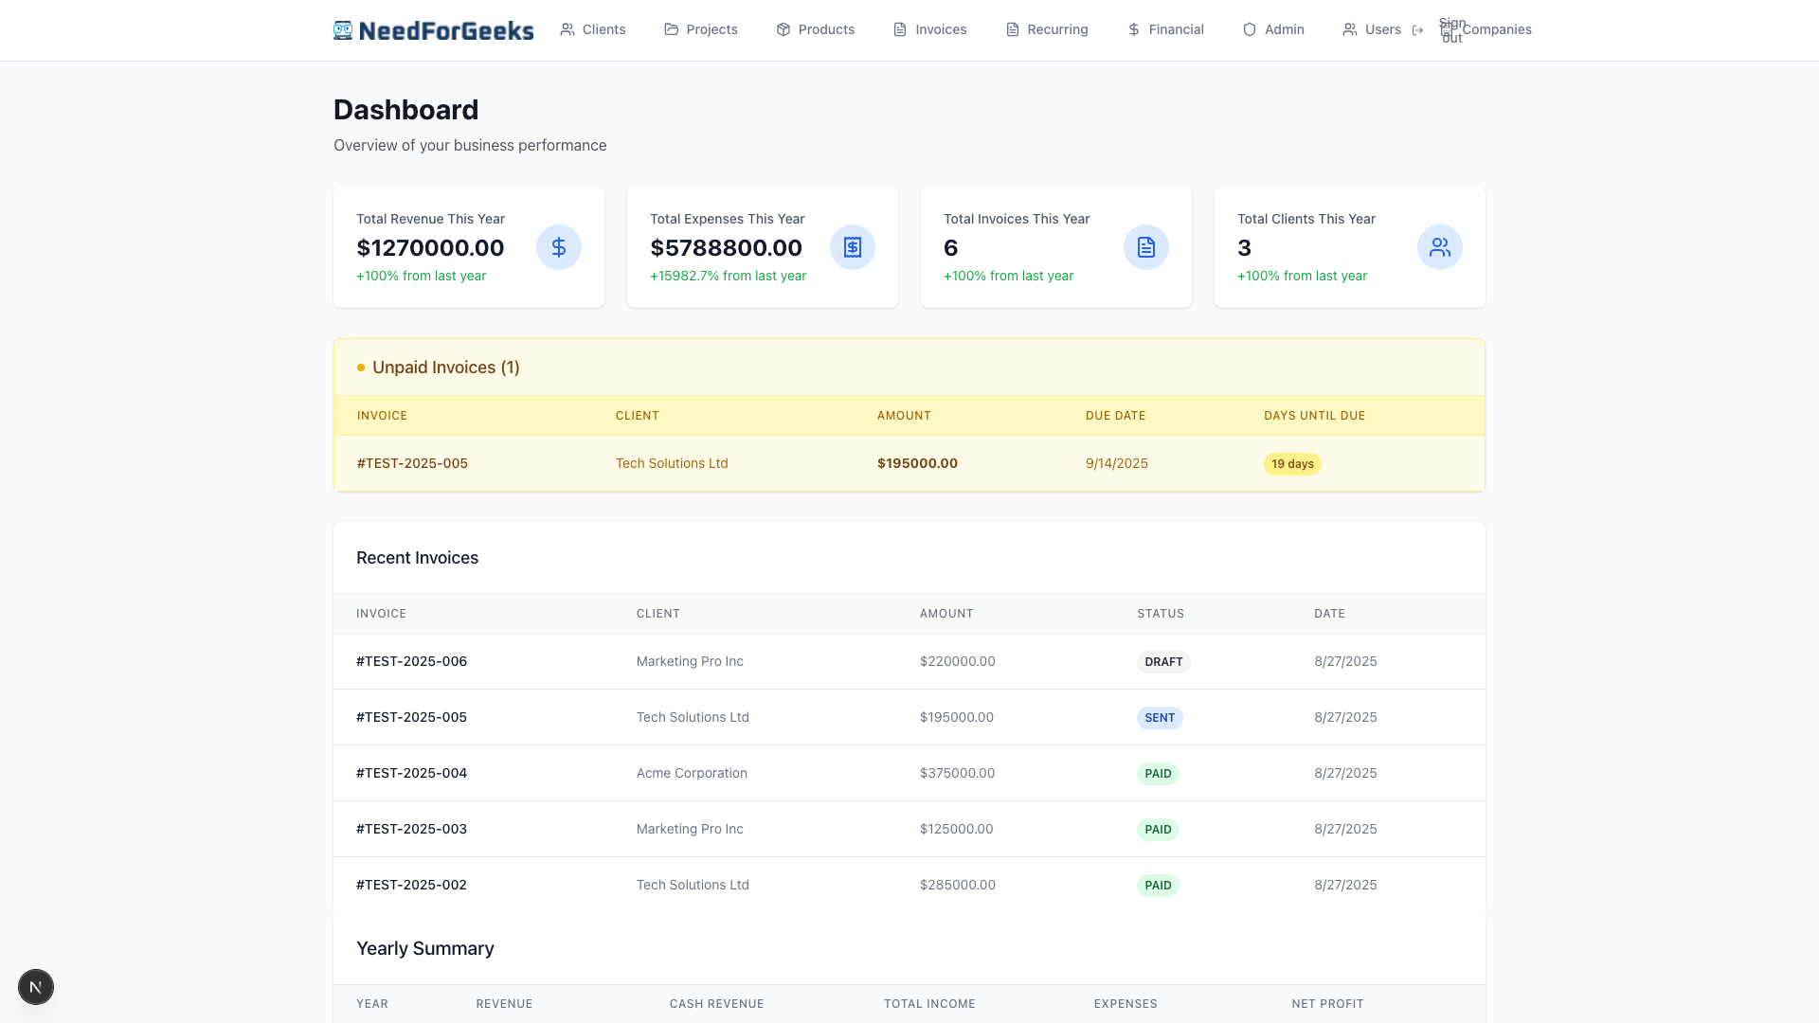Click the NeedForGeeks logo icon

pos(342,29)
